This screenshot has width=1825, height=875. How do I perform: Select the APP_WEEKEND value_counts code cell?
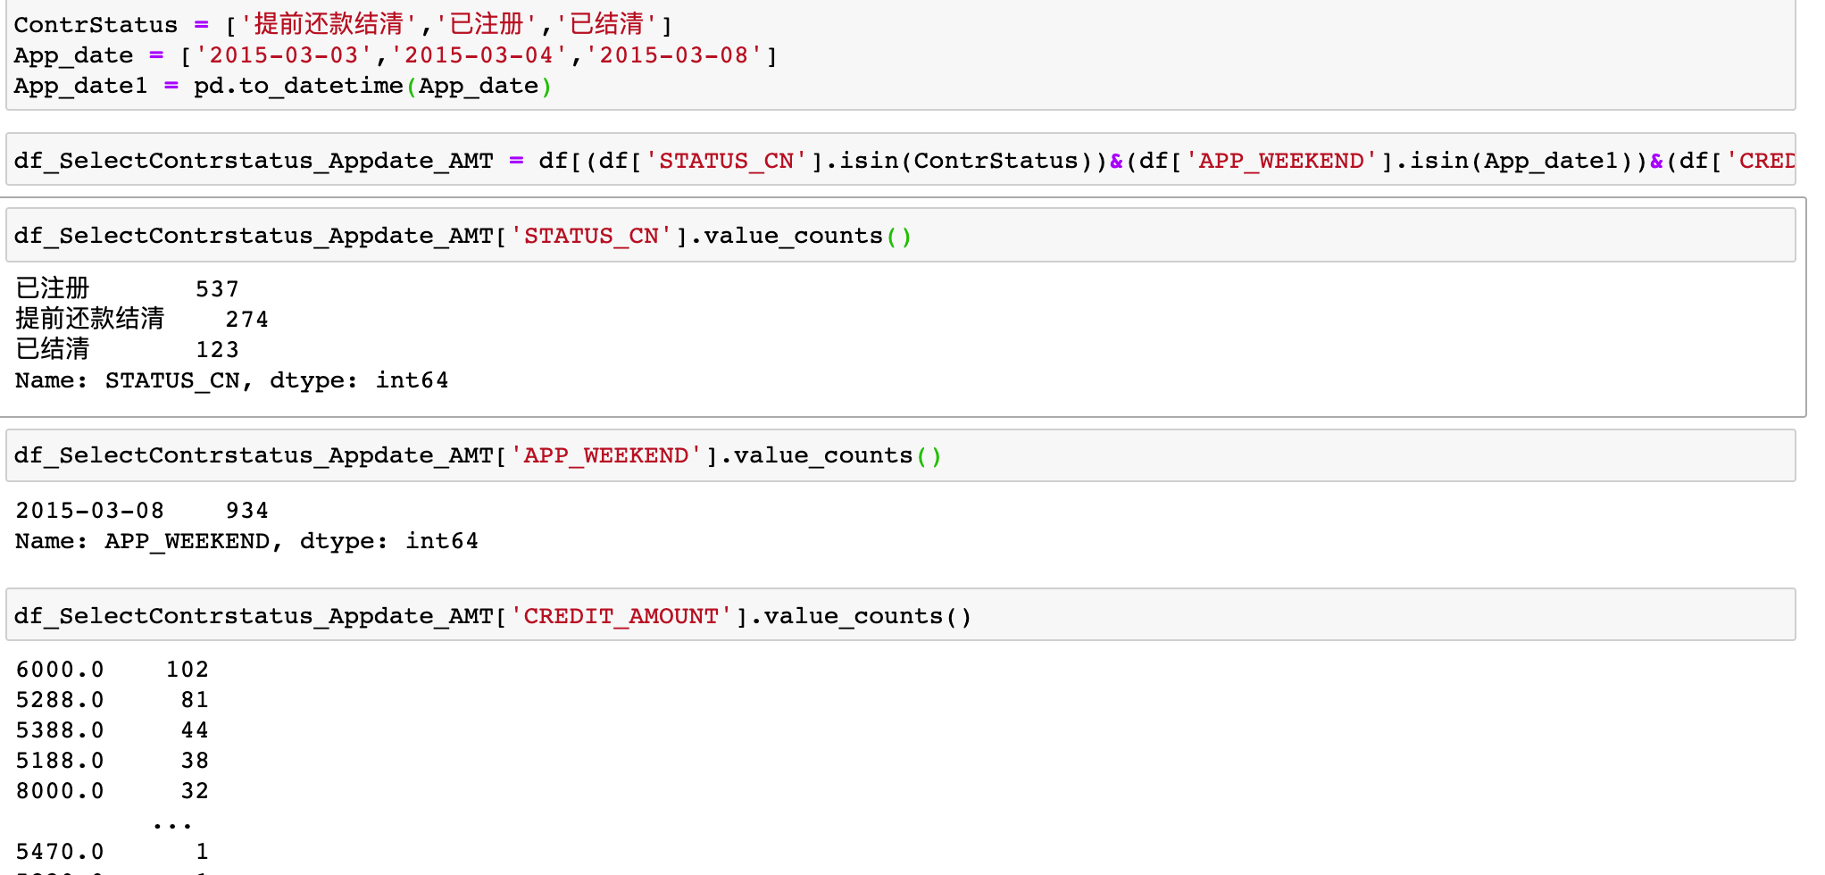(901, 455)
